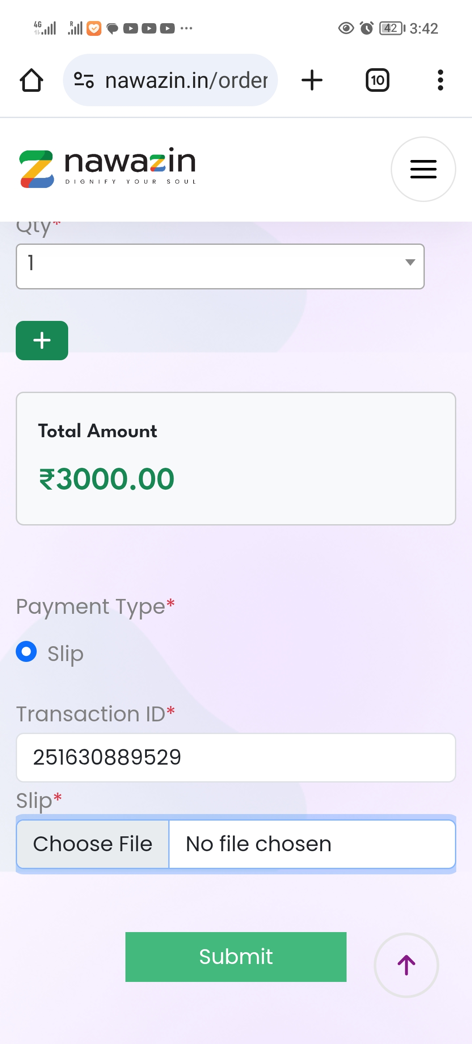Submit the order form
Screen dimensions: 472x1044
coord(236,957)
